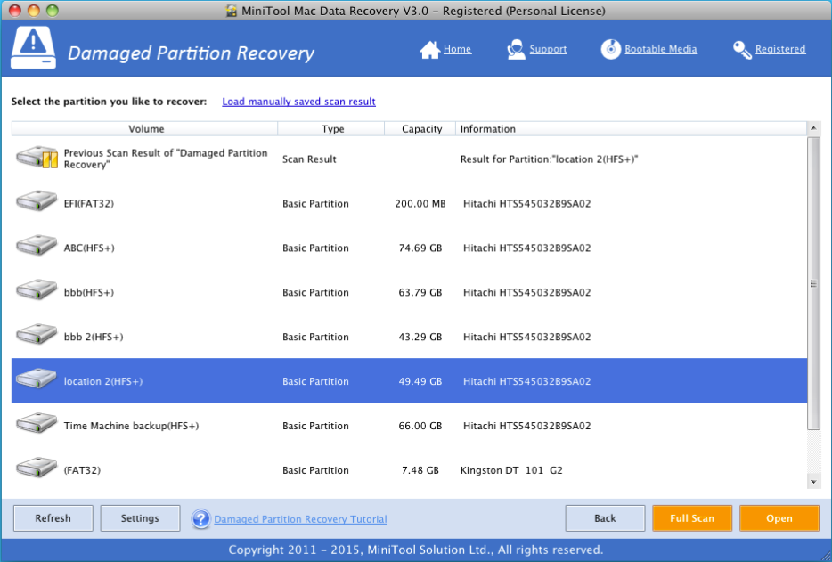832x562 pixels.
Task: Close the MiniTool window with red button
Action: click(15, 11)
